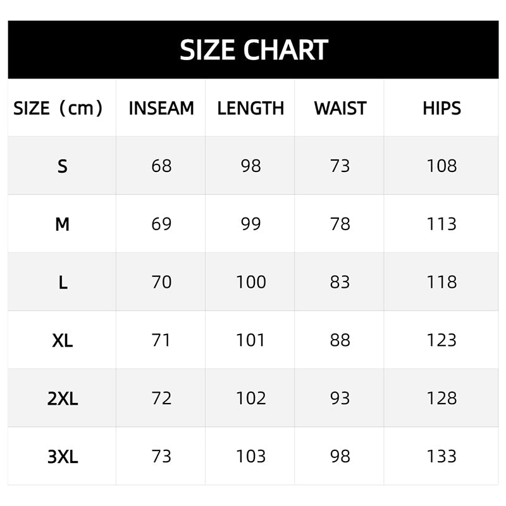Viewport: 506px width, 506px height.
Task: Select the LENGTH column header
Action: pos(250,108)
